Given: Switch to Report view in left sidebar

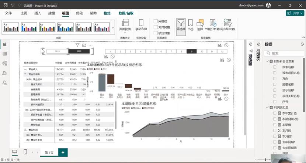Looking at the screenshot, I should tap(5, 44).
